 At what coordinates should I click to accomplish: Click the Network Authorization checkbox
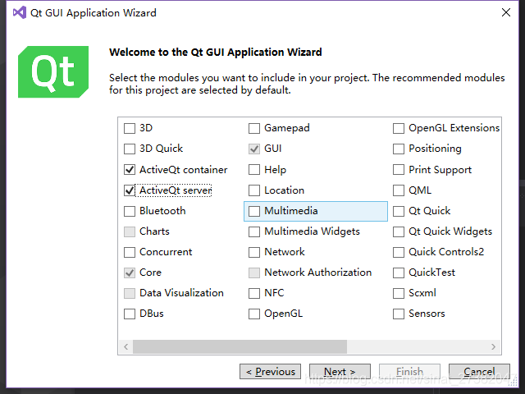point(254,273)
